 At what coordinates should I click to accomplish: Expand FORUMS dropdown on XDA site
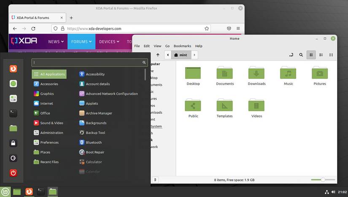pyautogui.click(x=81, y=41)
